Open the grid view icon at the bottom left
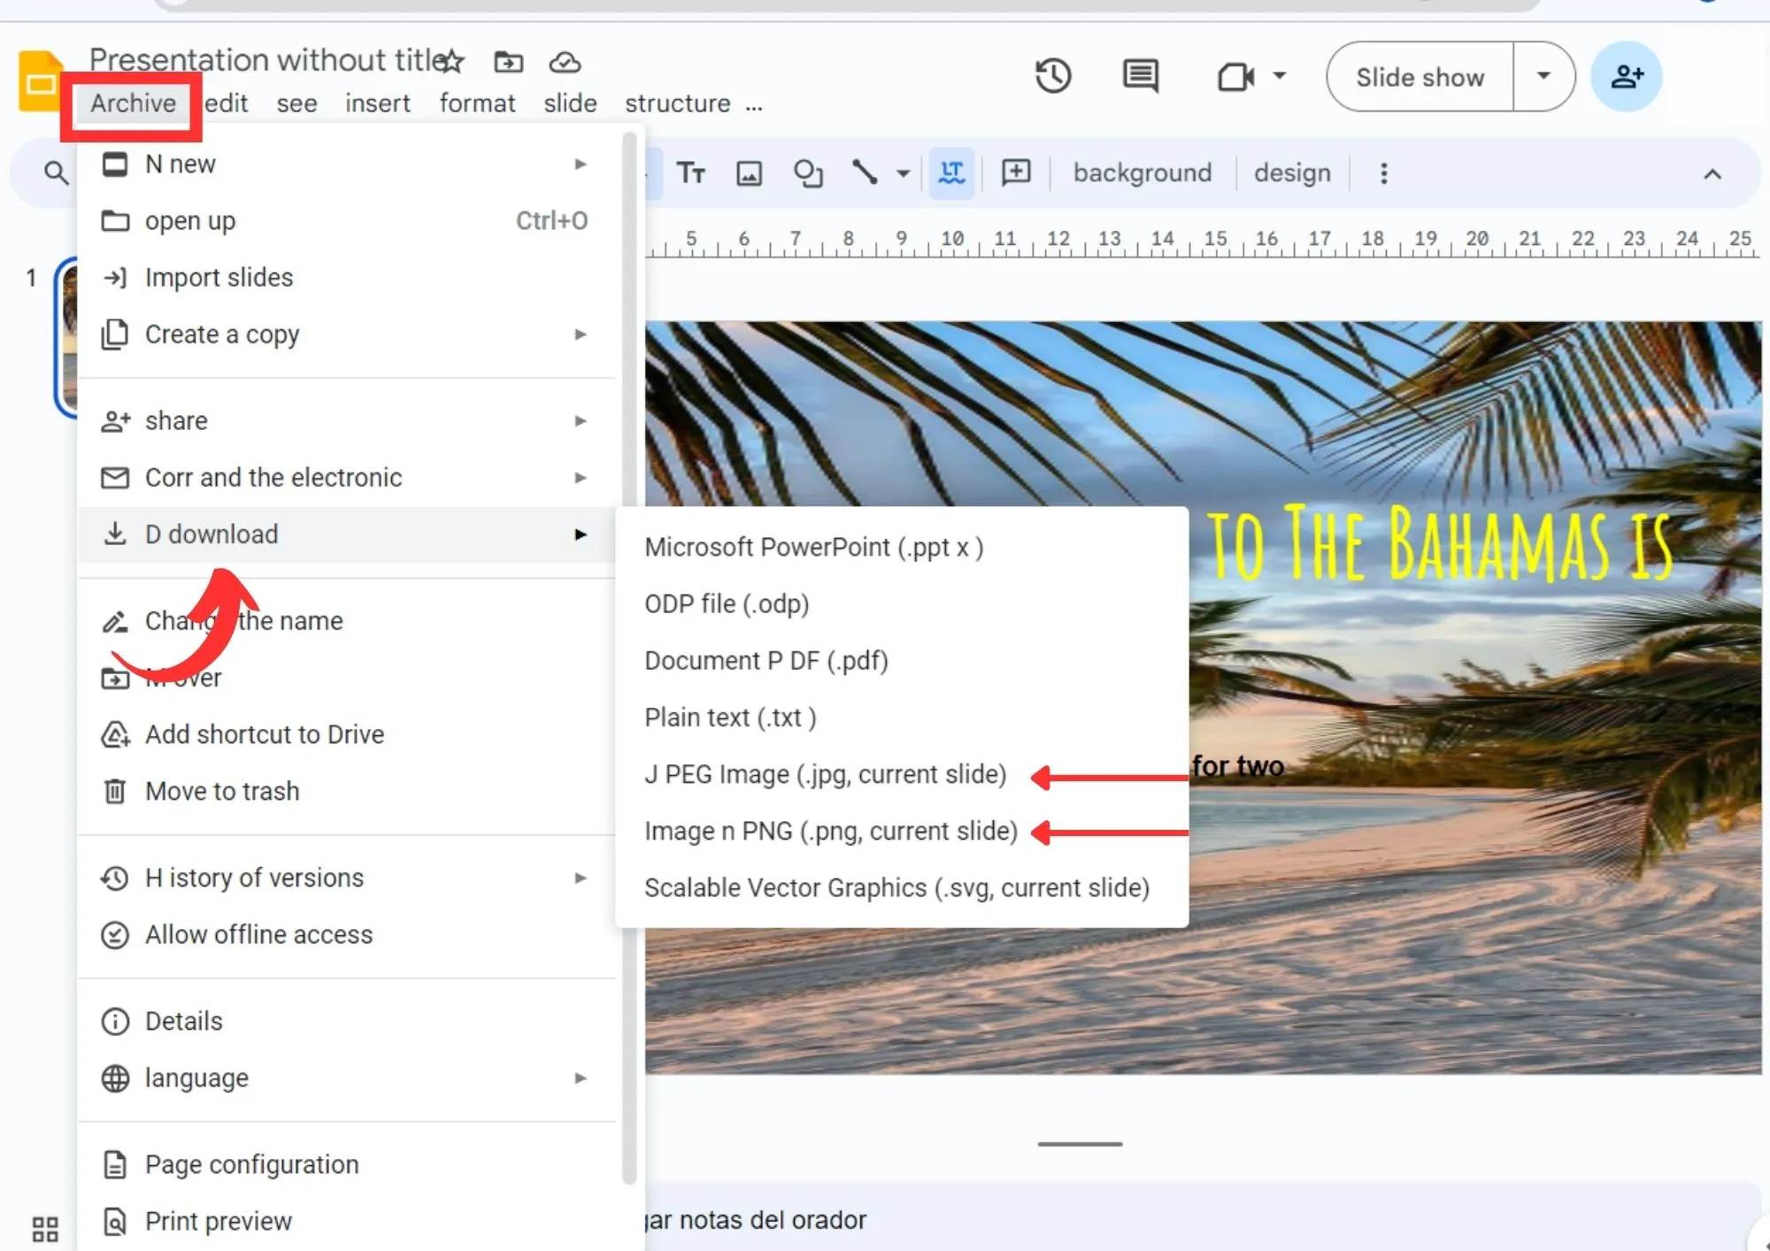1770x1251 pixels. coord(44,1229)
